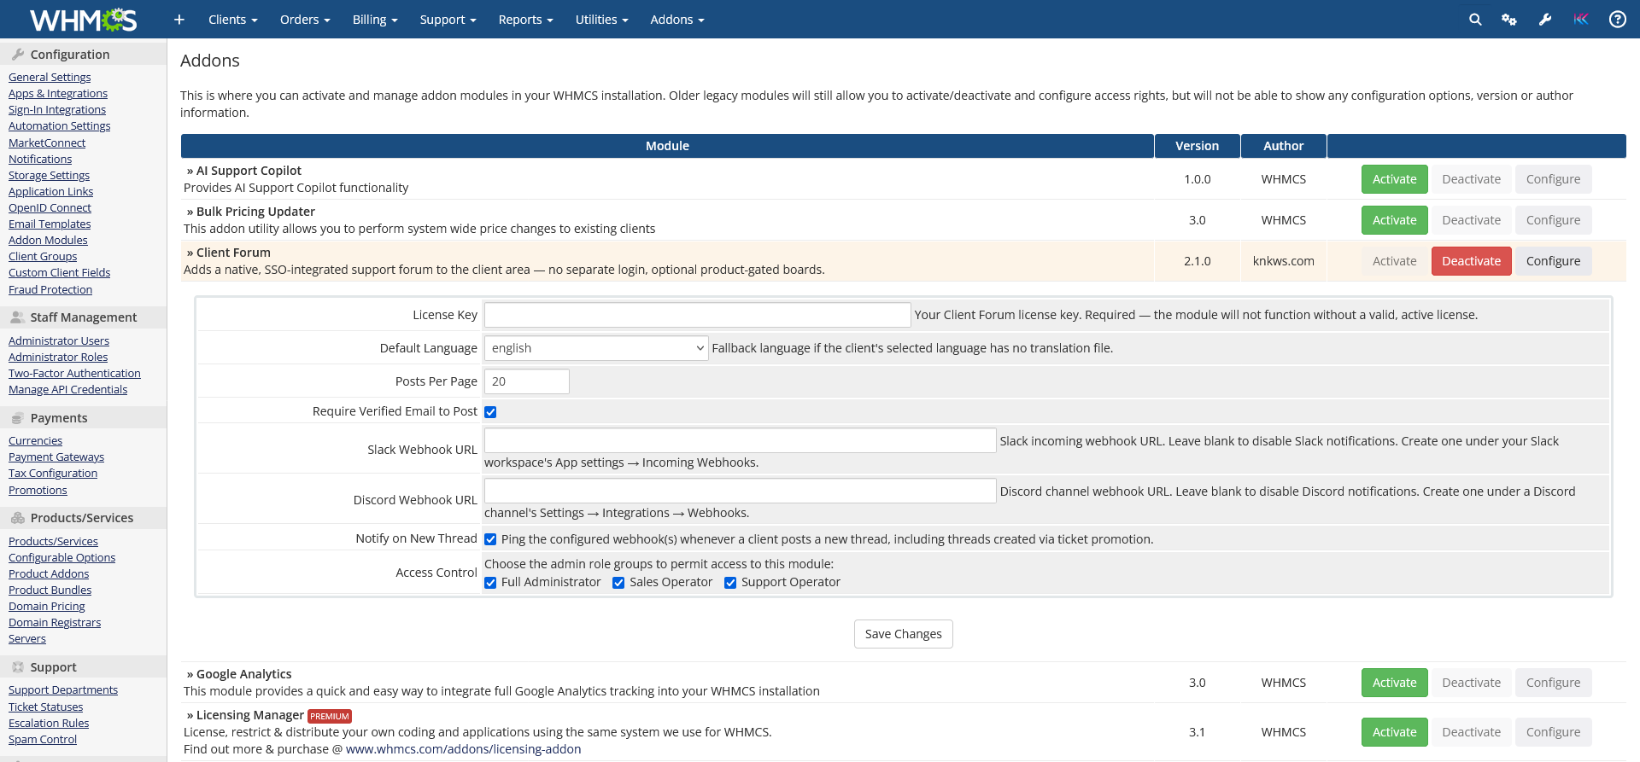This screenshot has width=1640, height=762.
Task: Expand the Addons menu
Action: pyautogui.click(x=676, y=20)
